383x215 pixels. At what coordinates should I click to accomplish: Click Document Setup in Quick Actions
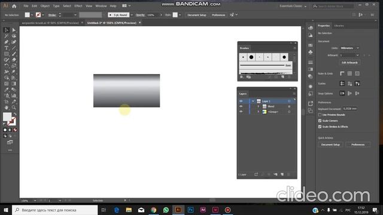coord(330,145)
